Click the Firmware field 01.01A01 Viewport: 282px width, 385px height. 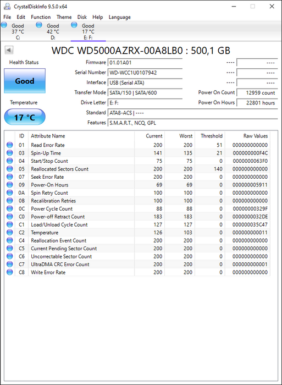pyautogui.click(x=145, y=63)
